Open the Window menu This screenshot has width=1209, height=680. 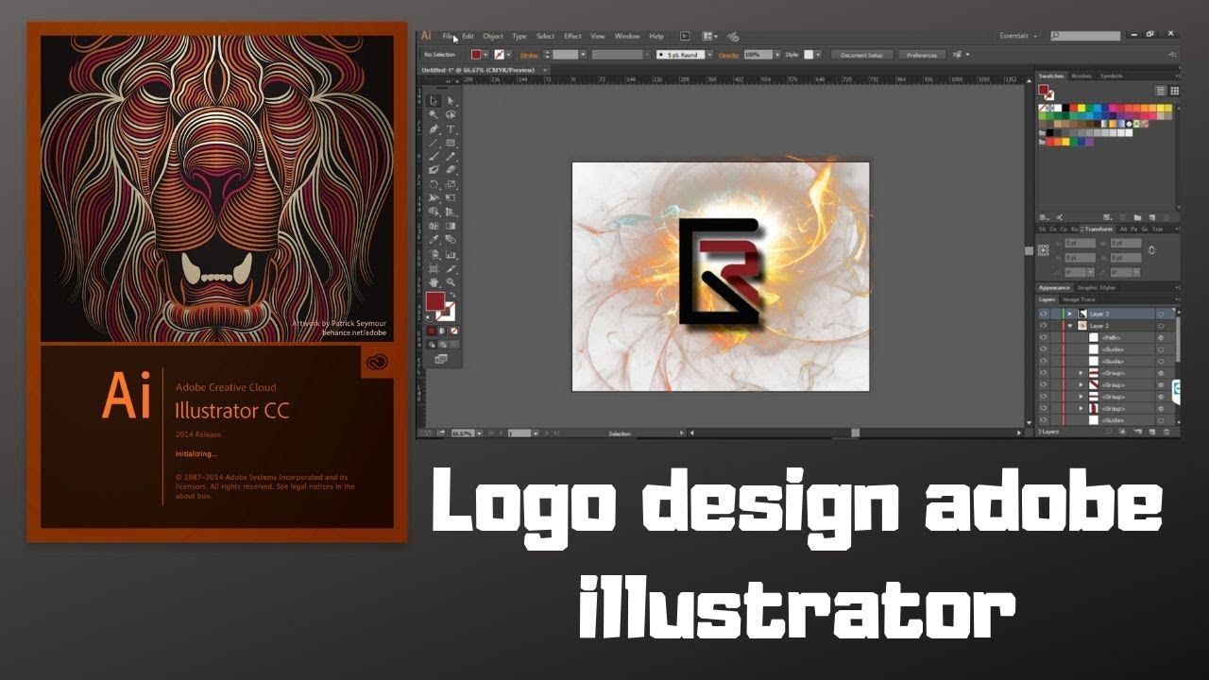[627, 36]
